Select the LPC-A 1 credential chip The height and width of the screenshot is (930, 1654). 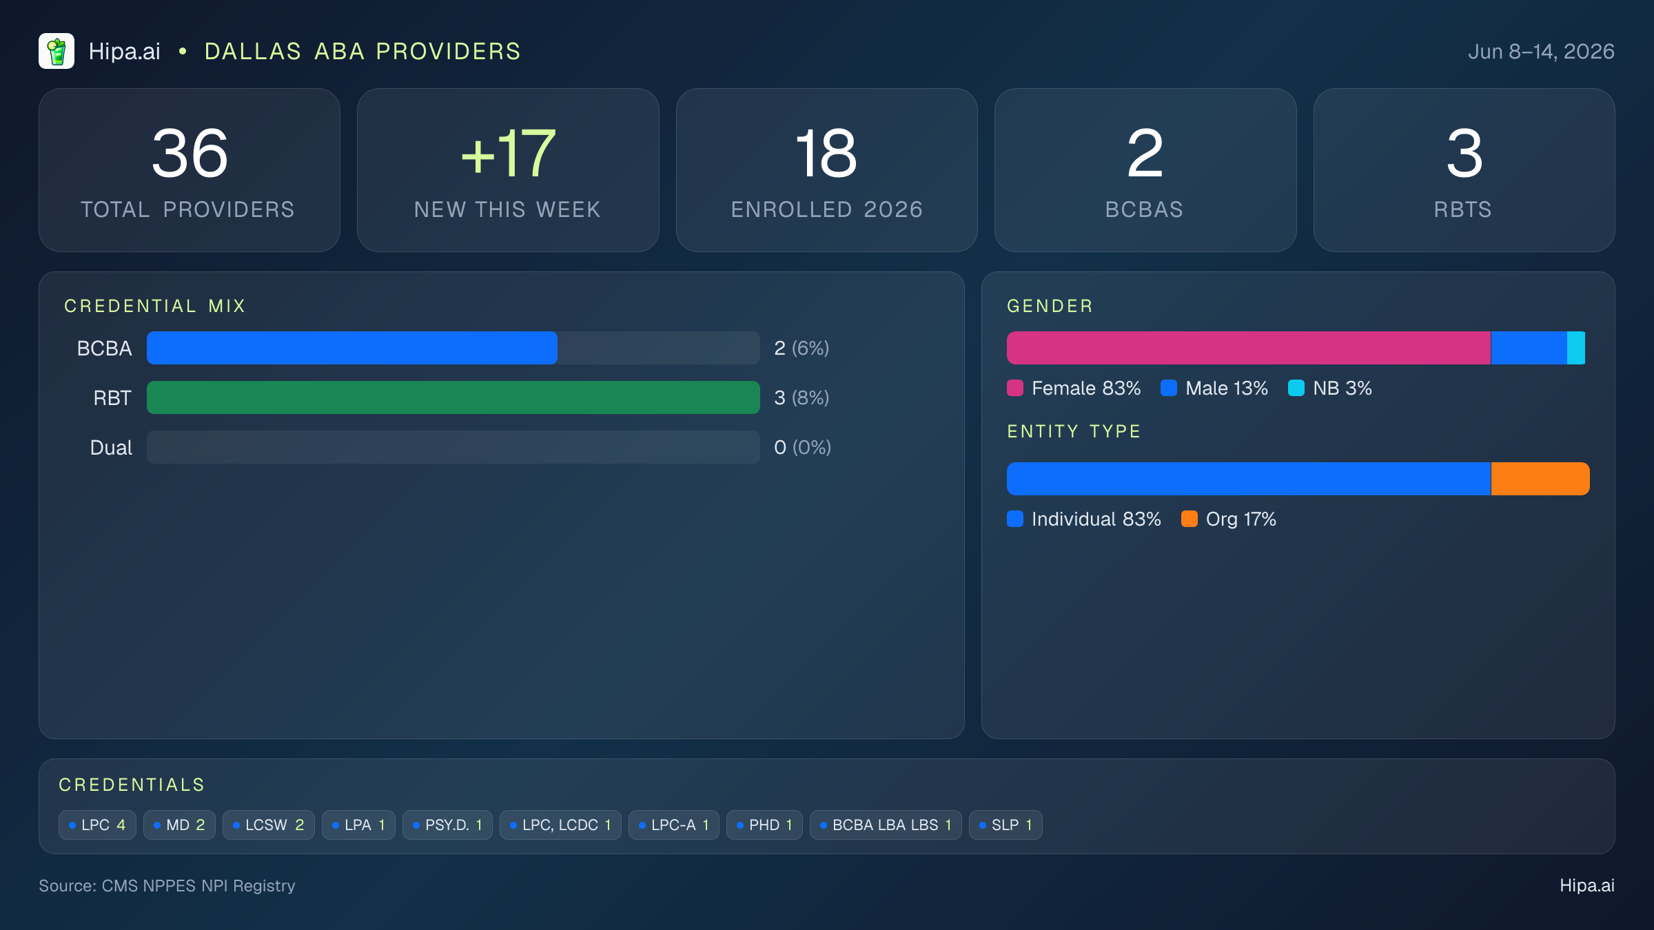674,825
